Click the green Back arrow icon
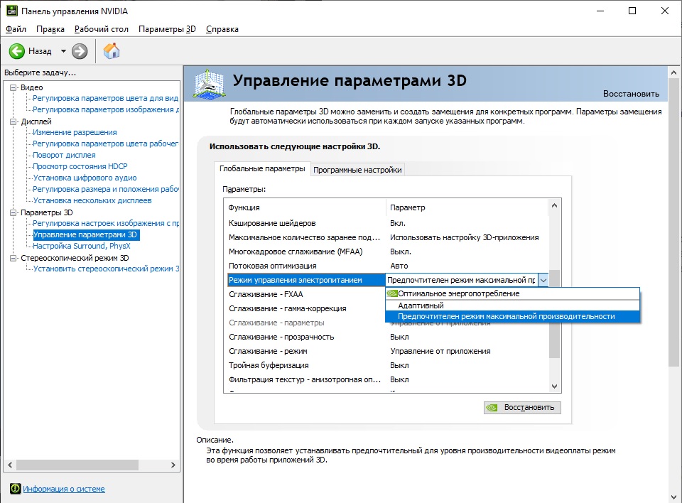This screenshot has width=682, height=503. 17,51
